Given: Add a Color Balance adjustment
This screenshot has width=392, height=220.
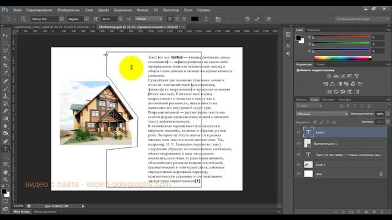Looking at the screenshot, I should click(332, 84).
